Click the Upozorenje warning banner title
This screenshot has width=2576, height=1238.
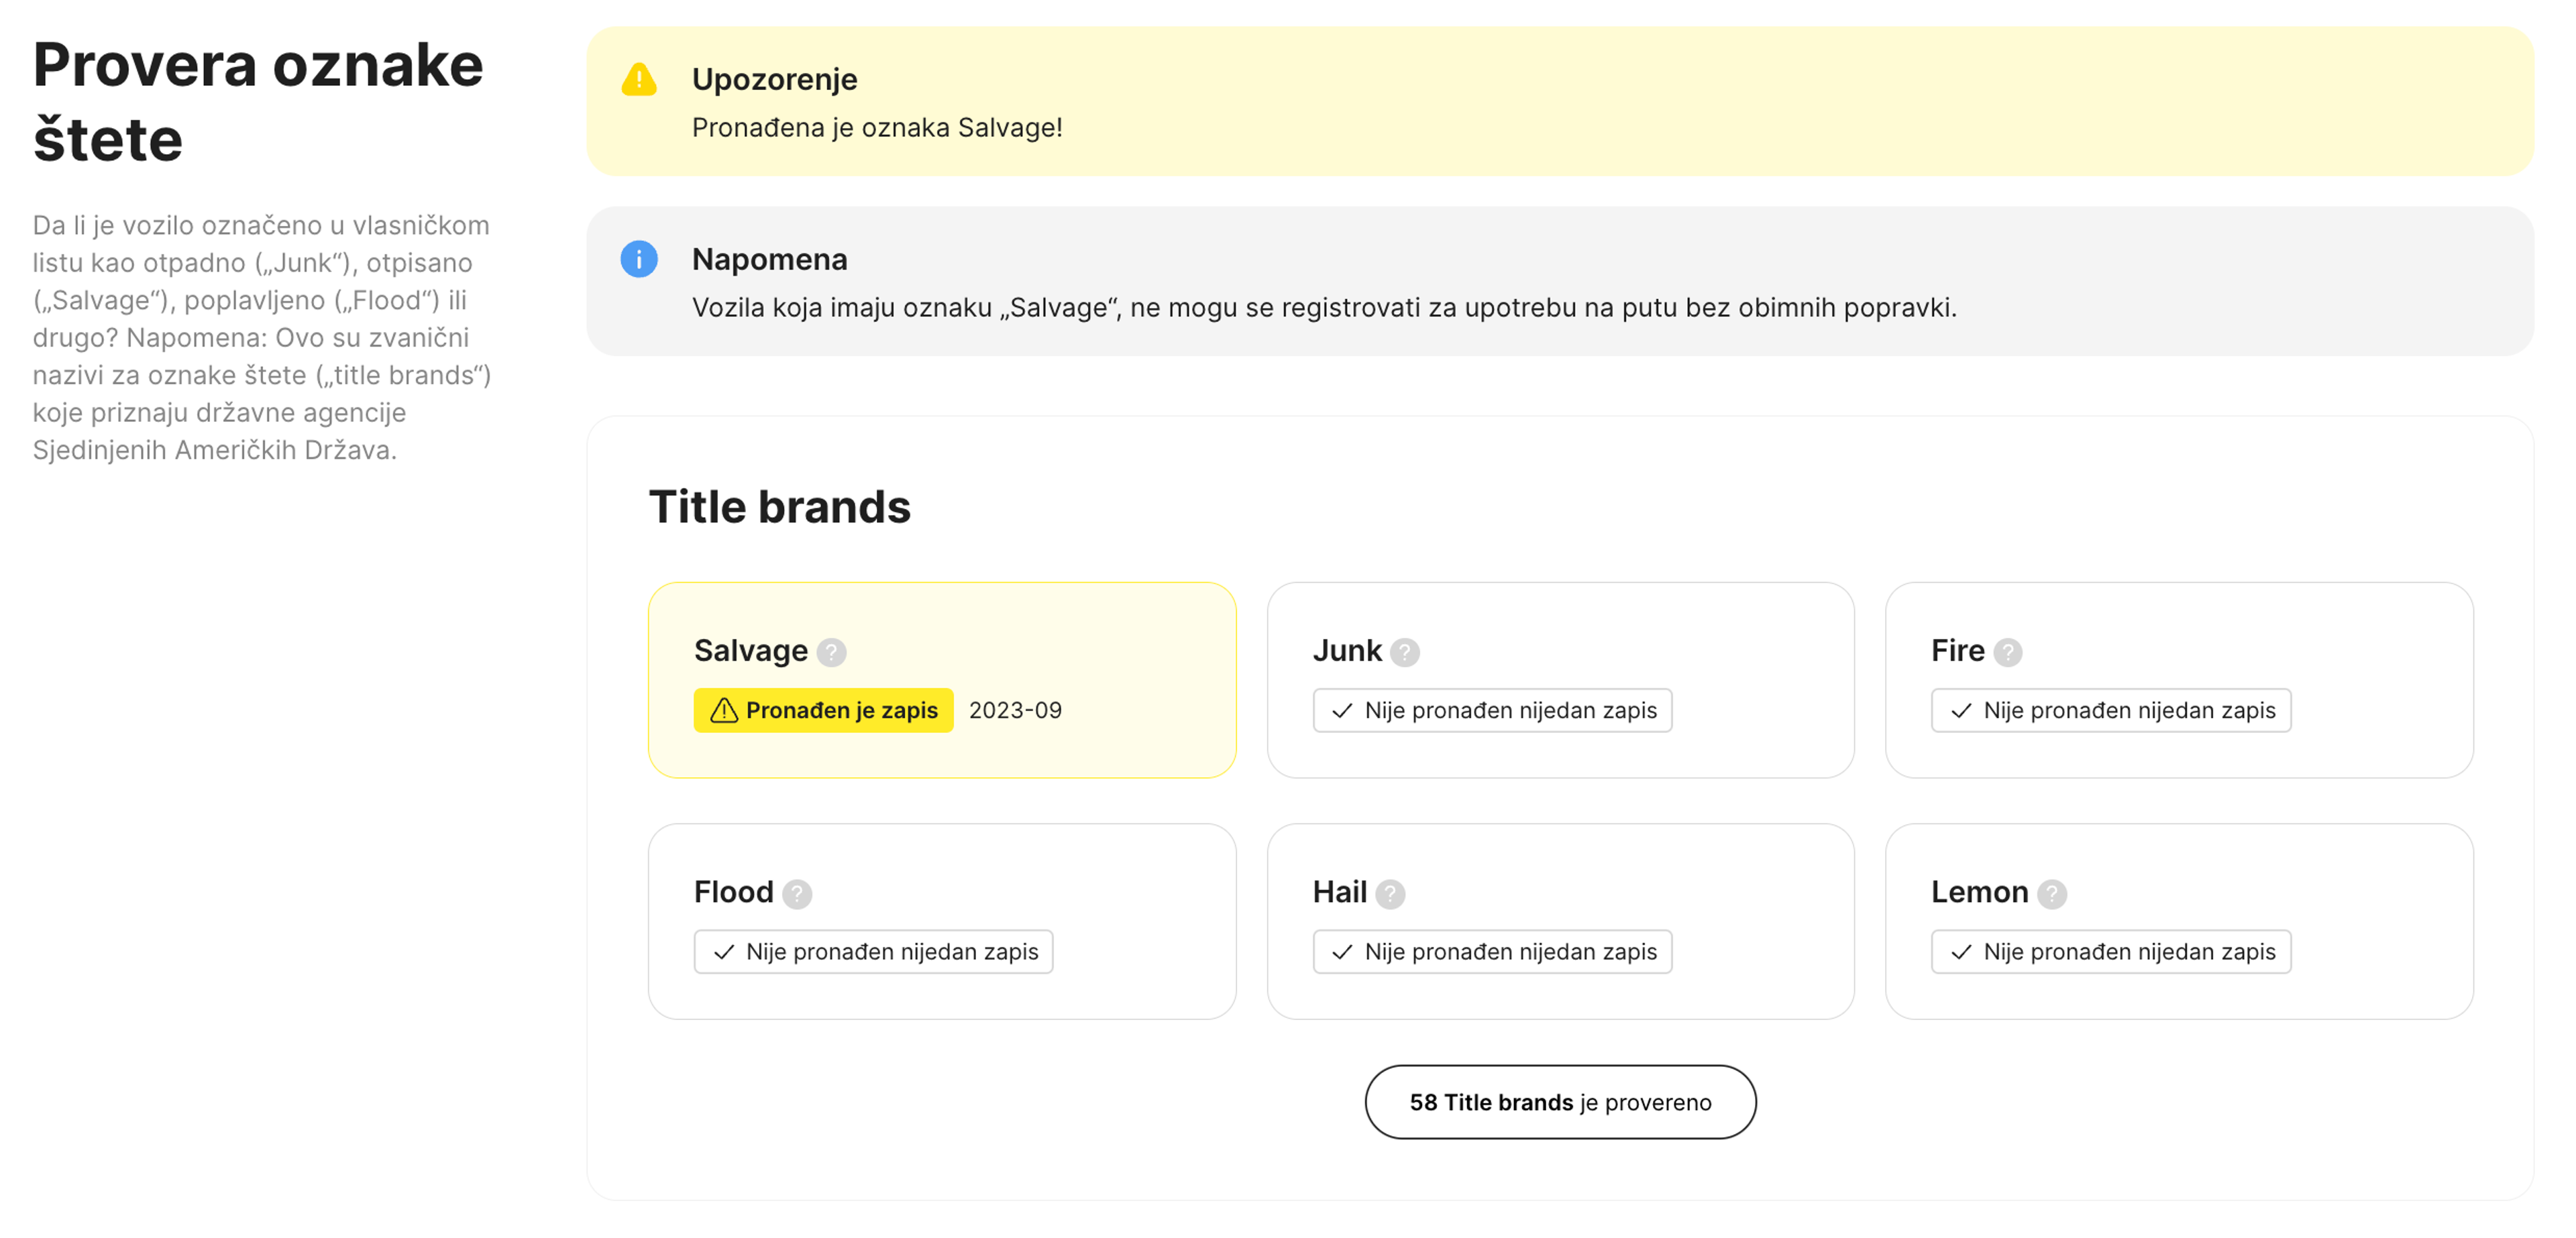click(x=774, y=79)
